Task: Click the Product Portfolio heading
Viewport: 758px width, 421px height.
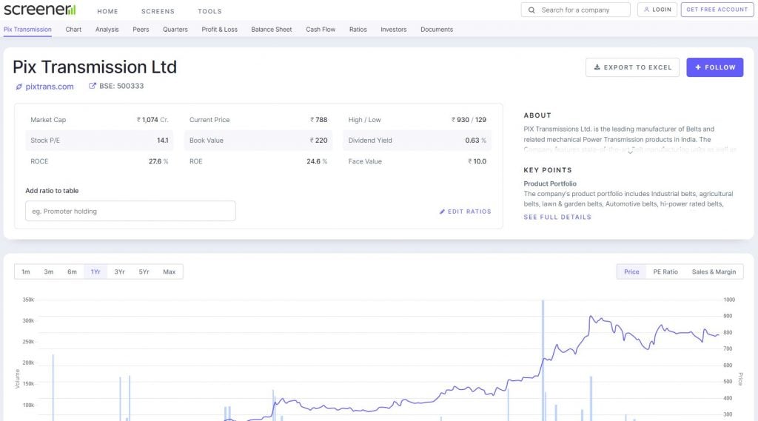Action: pyautogui.click(x=550, y=183)
